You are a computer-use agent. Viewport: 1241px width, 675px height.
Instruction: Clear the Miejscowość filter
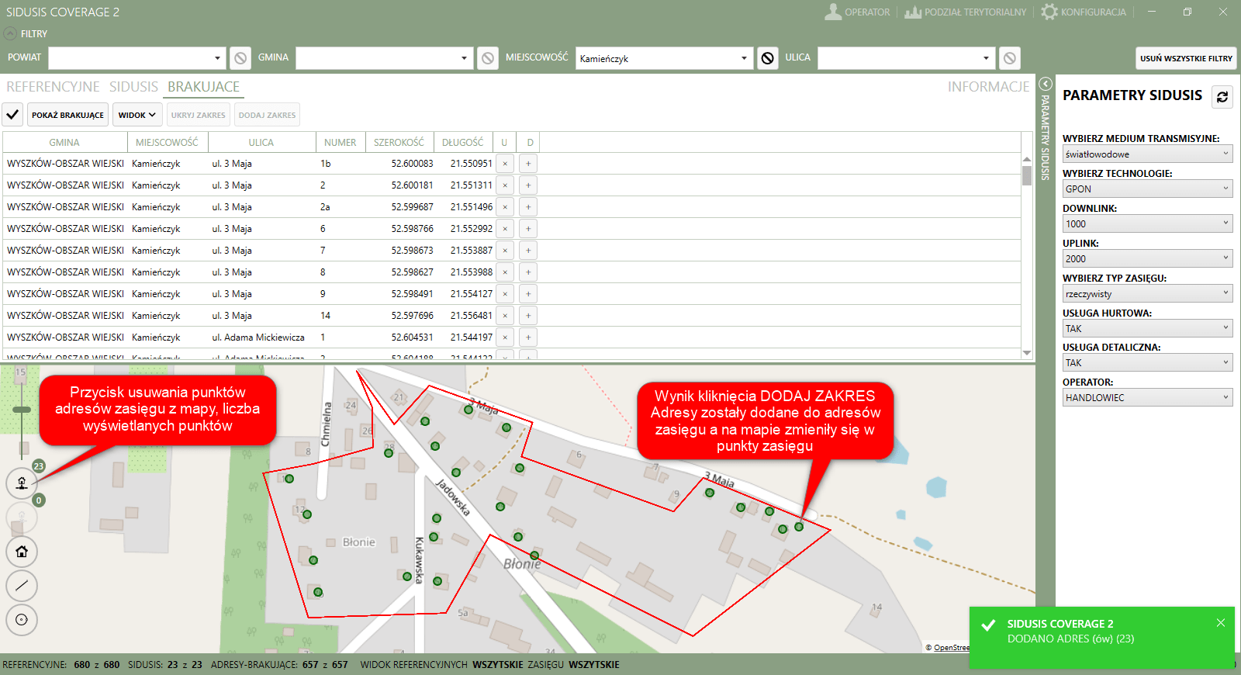[767, 58]
